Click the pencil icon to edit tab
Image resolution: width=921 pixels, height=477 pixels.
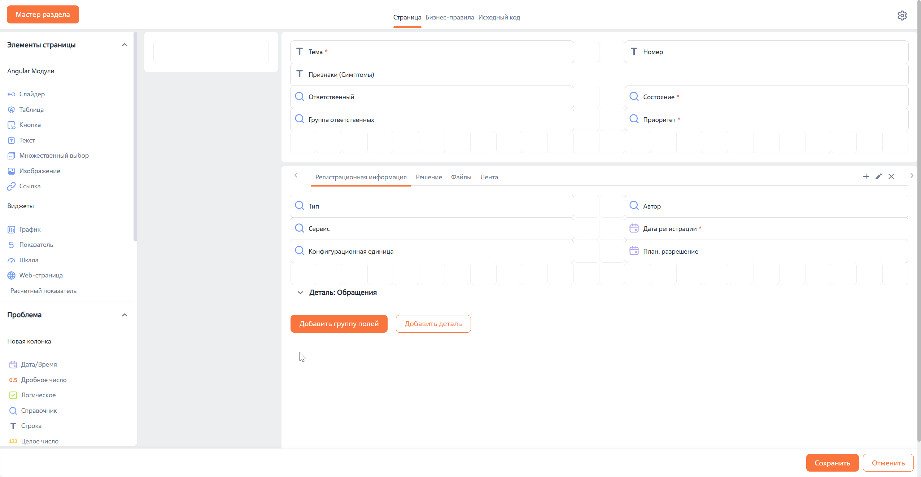pyautogui.click(x=878, y=176)
